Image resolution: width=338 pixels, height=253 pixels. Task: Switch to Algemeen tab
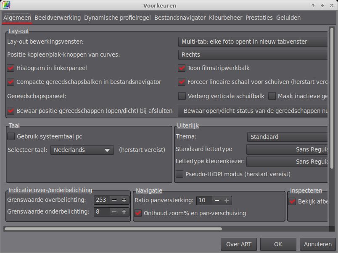coord(17,18)
